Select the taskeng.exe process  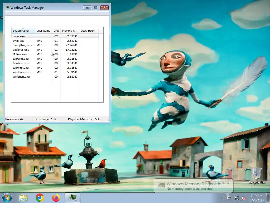(55, 59)
